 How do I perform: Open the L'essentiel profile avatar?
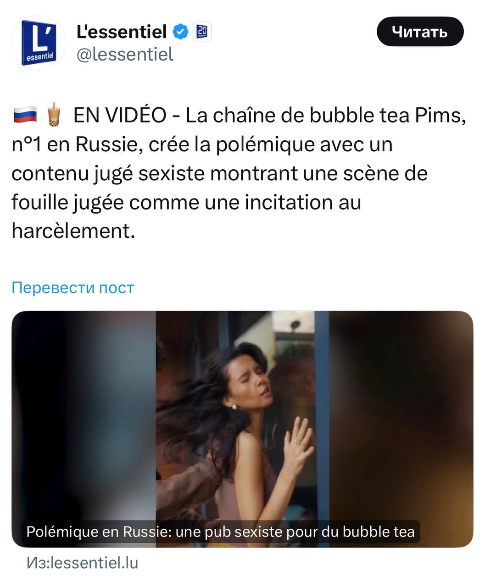point(39,43)
